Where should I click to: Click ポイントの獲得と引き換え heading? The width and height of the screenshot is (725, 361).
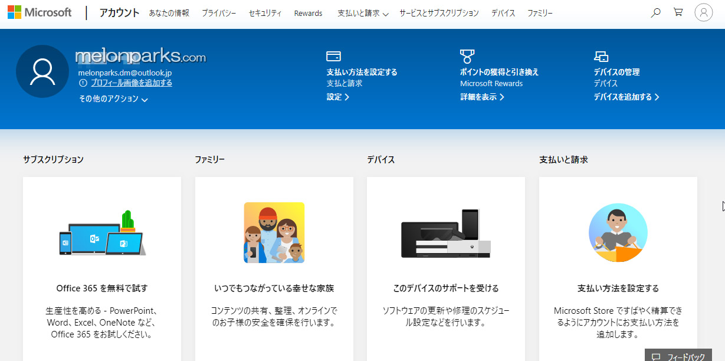pos(500,72)
